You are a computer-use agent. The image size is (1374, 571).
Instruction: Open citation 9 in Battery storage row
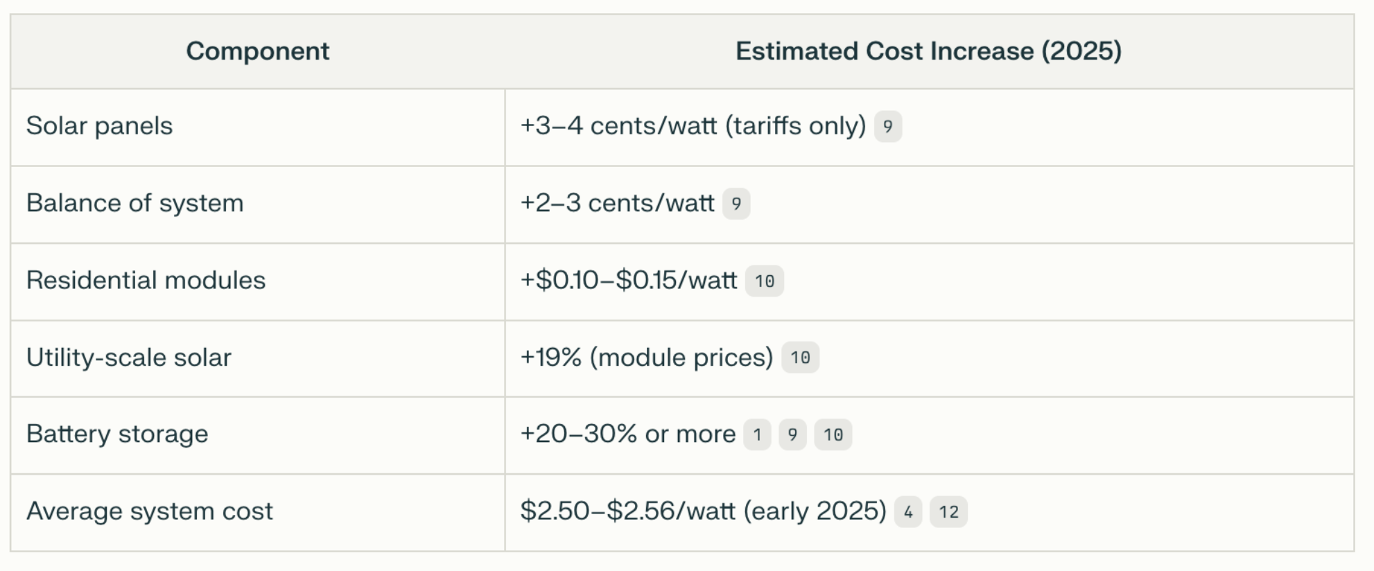click(x=792, y=434)
